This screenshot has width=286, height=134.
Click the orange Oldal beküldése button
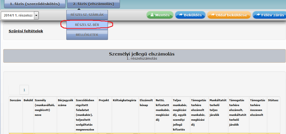click(229, 15)
